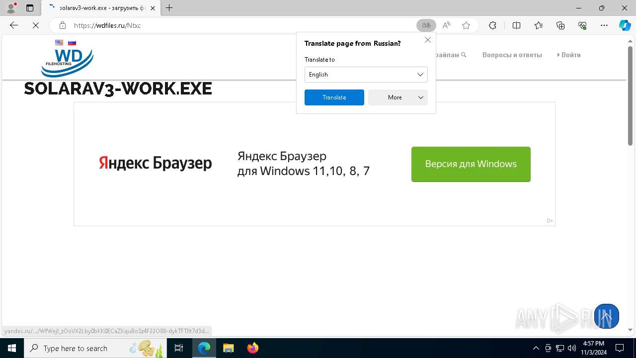This screenshot has width=636, height=358.
Task: Switch site language to English flag
Action: click(x=59, y=43)
